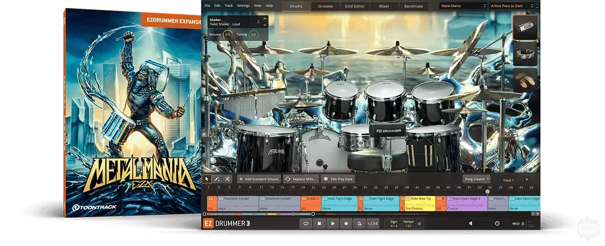Click Add Standard Groove button
605x246 pixels.
(259, 179)
